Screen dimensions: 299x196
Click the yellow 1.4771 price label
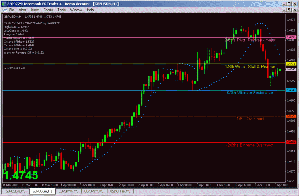click(x=291, y=64)
